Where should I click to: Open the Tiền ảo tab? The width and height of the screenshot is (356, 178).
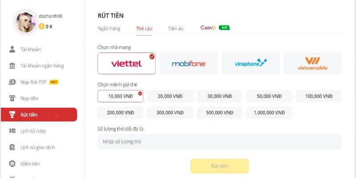click(x=176, y=28)
